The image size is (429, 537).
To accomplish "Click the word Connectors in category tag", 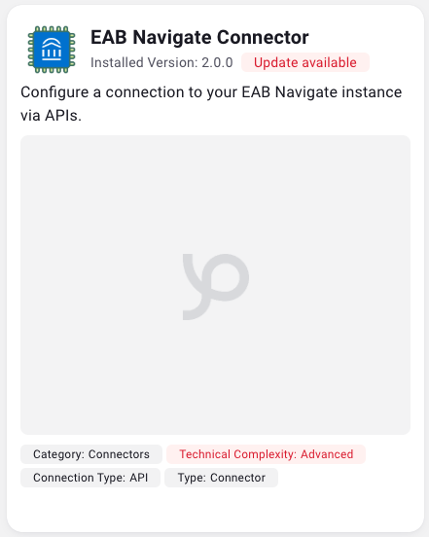I will [x=119, y=454].
